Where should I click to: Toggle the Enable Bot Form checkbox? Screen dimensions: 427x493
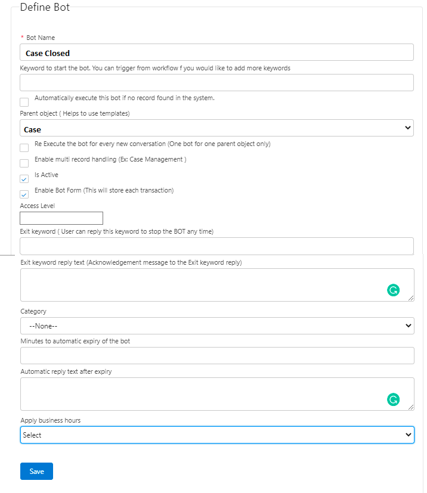pos(24,194)
